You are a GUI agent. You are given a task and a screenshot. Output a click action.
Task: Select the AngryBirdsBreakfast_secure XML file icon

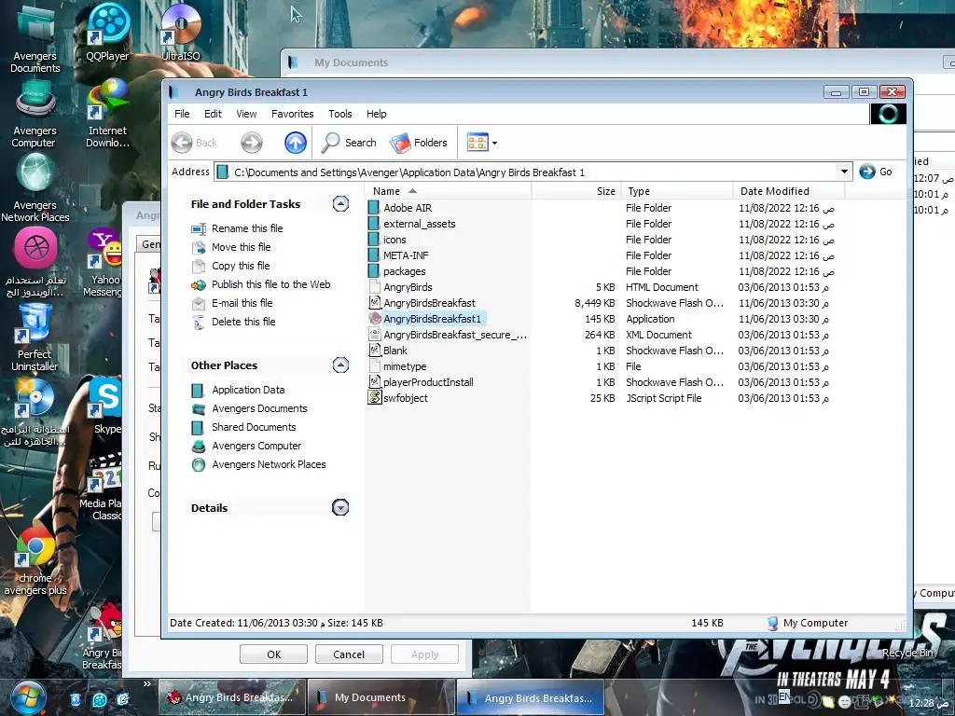(x=375, y=335)
